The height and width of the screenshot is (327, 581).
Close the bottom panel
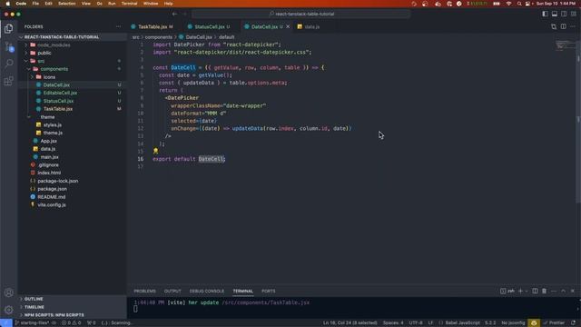click(x=573, y=291)
